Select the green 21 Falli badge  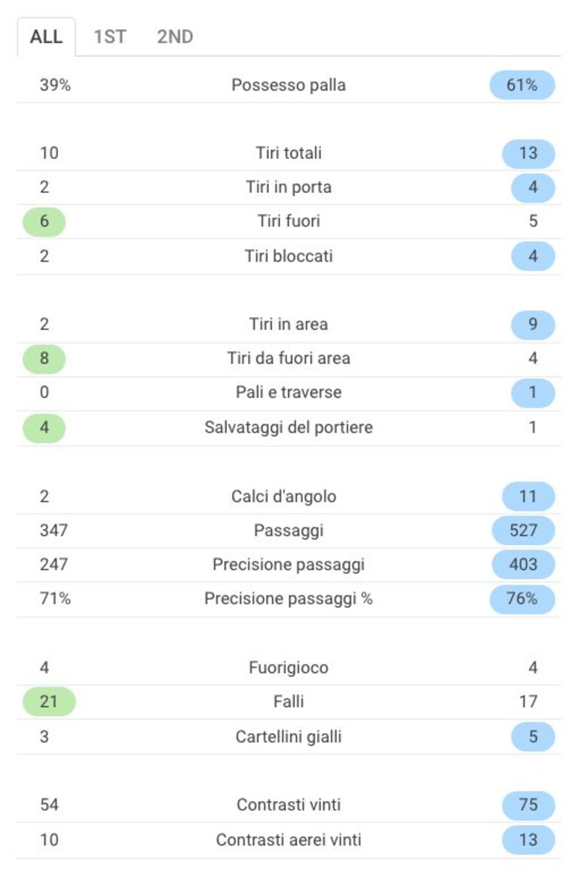click(49, 701)
